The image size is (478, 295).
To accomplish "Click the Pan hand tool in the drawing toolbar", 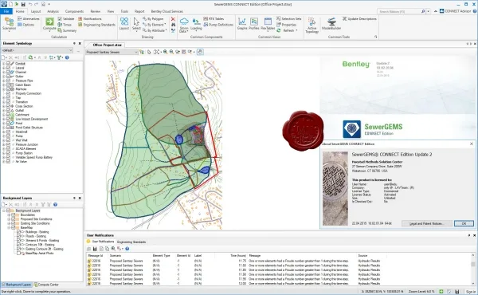I will coord(200,52).
